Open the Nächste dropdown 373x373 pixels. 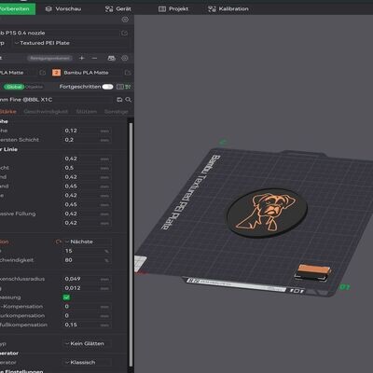coord(87,242)
